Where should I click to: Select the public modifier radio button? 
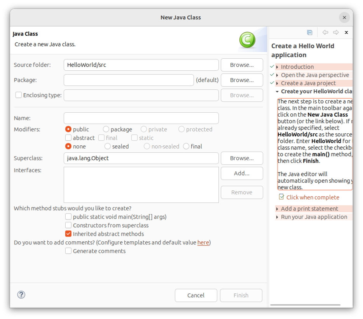click(x=68, y=129)
